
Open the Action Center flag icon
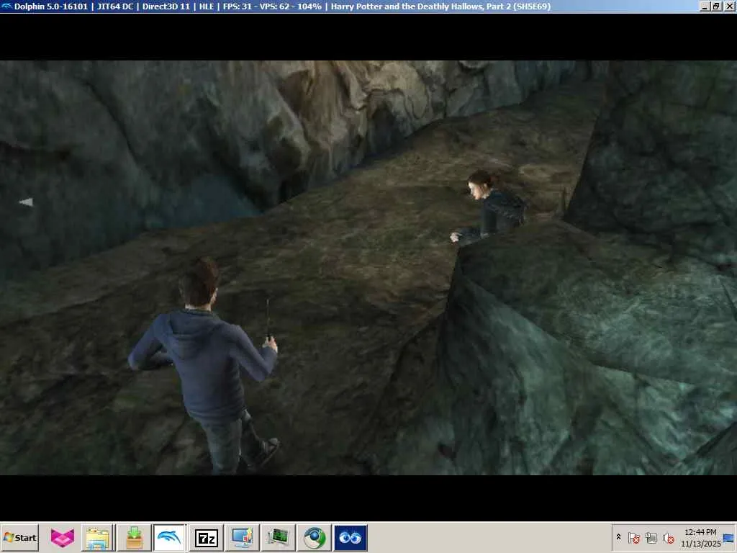[x=634, y=538]
